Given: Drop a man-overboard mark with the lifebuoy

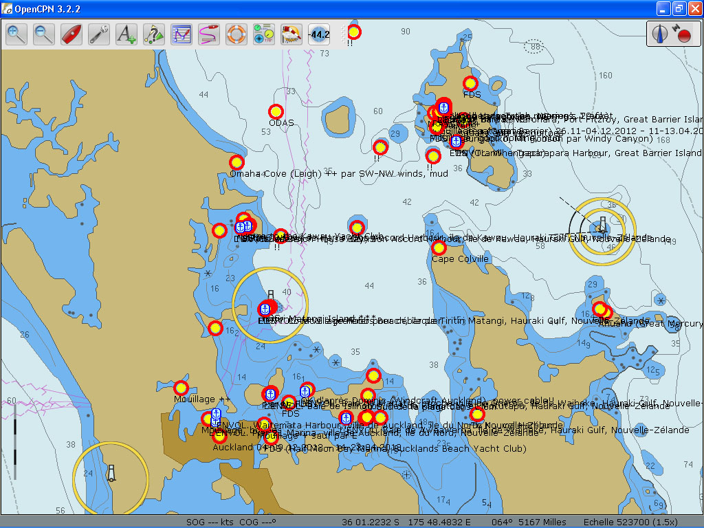Looking at the screenshot, I should (236, 34).
